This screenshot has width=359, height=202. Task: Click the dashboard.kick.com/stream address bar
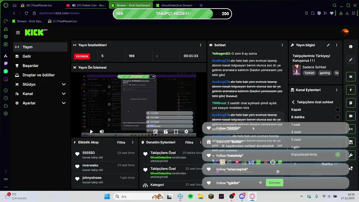point(59,13)
